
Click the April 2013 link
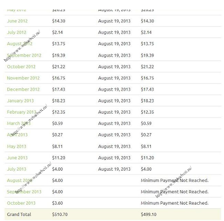pyautogui.click(x=17, y=135)
